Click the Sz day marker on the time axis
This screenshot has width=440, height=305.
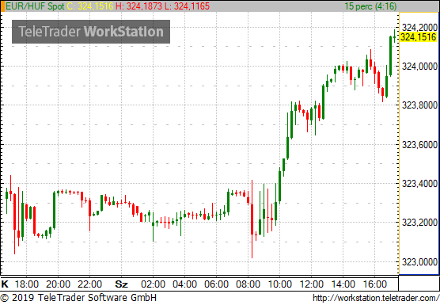coord(122,284)
